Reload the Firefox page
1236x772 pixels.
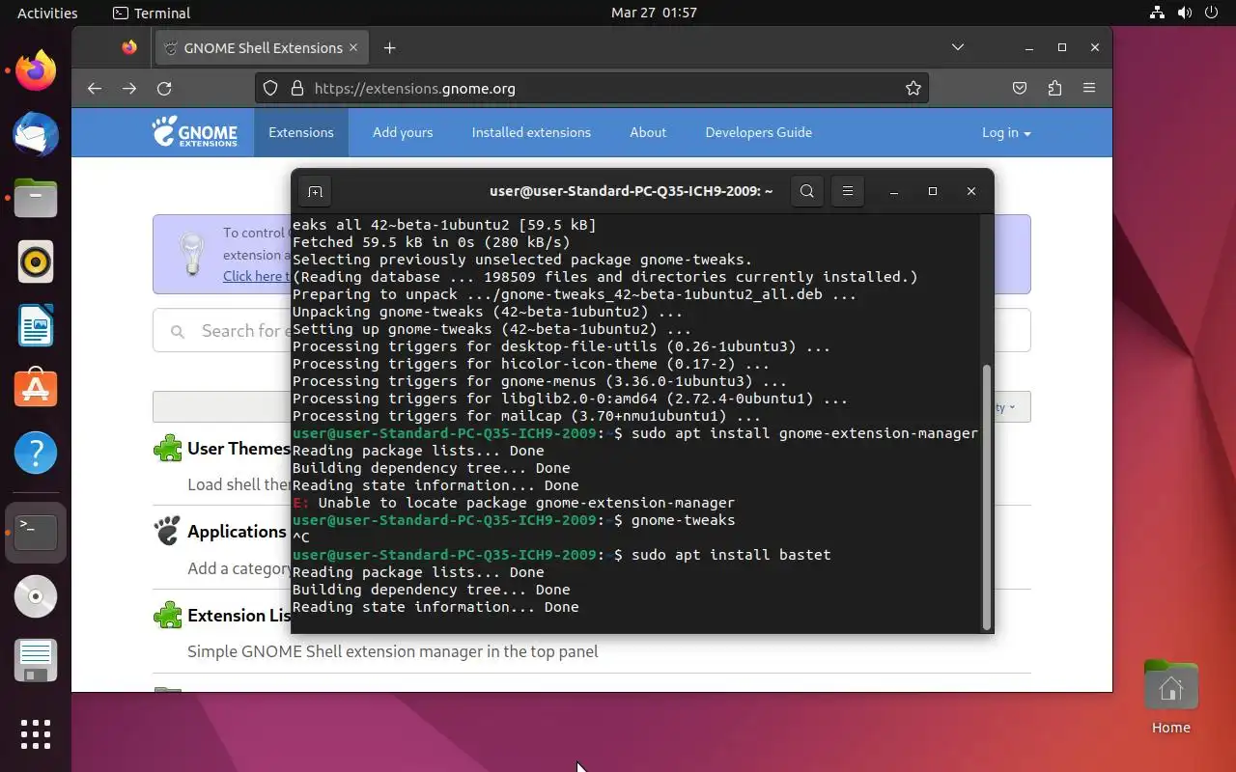(x=164, y=88)
